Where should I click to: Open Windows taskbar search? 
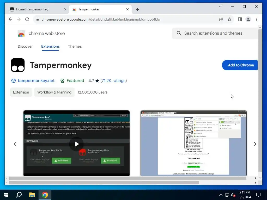pos(19,195)
